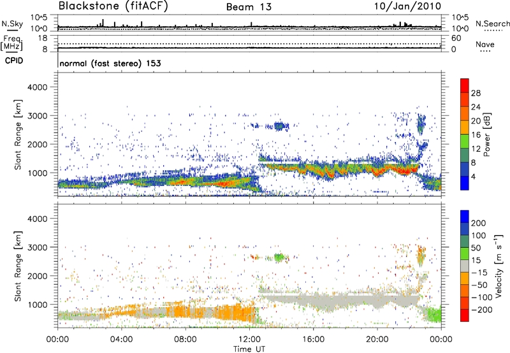The width and height of the screenshot is (510, 353).
Task: Select the Beam 13 label
Action: (x=249, y=7)
